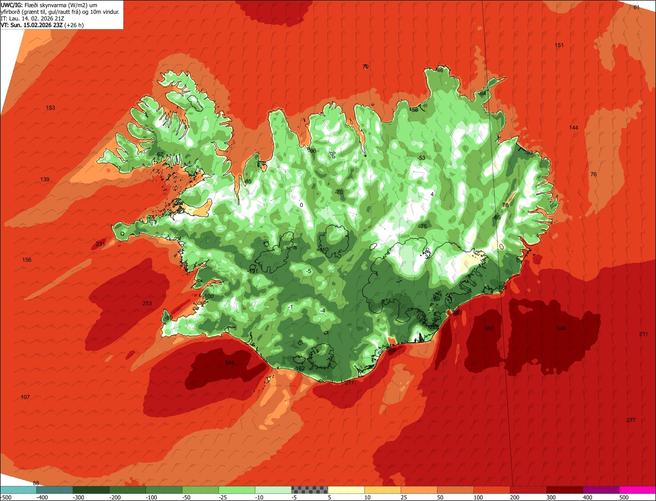Viewport: 656px width, 501px height.
Task: Click the map value '151' in the northeast ocean
Action: 559,45
